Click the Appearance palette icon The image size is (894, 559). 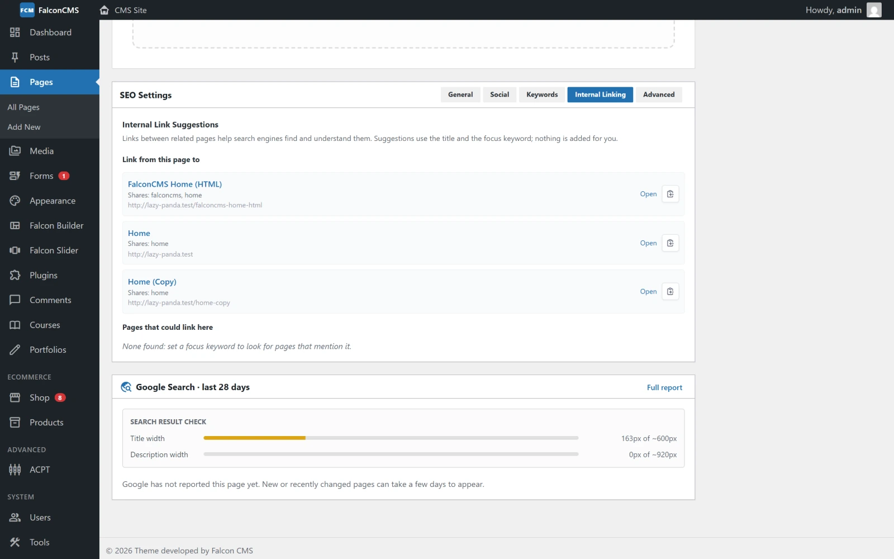pos(15,201)
